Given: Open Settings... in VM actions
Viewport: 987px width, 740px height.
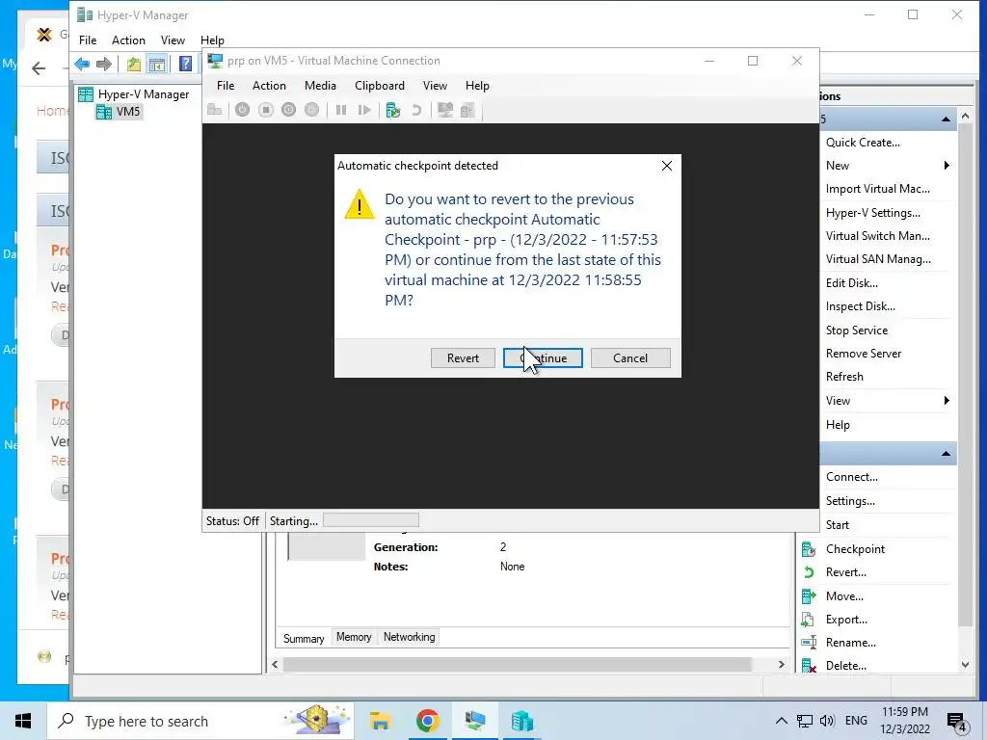Looking at the screenshot, I should coord(850,501).
